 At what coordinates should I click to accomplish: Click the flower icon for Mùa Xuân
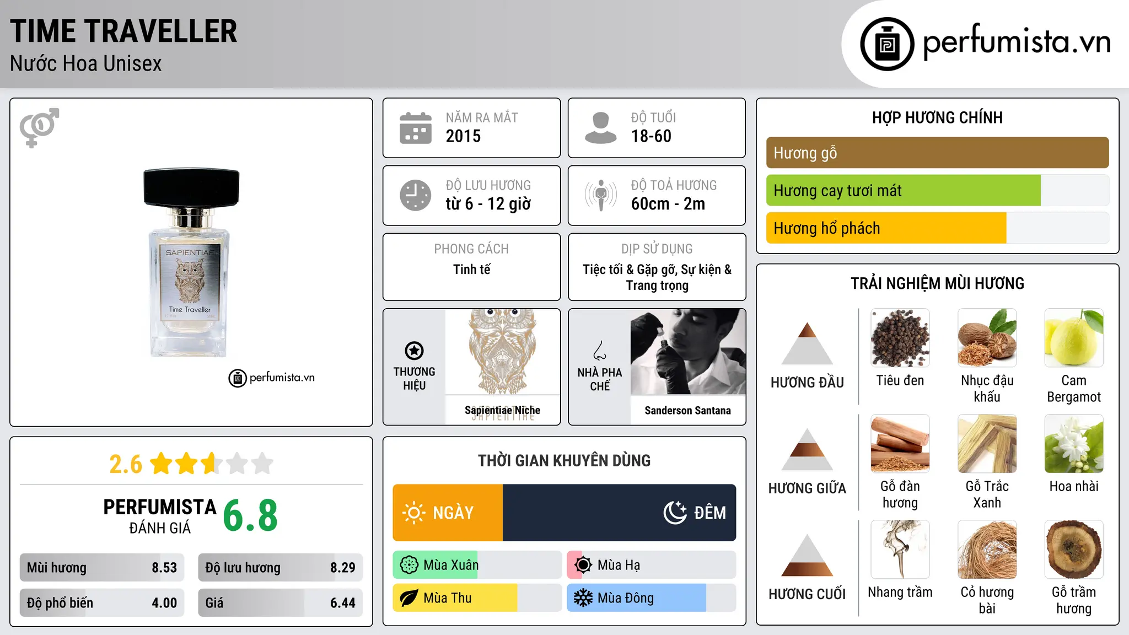click(409, 565)
